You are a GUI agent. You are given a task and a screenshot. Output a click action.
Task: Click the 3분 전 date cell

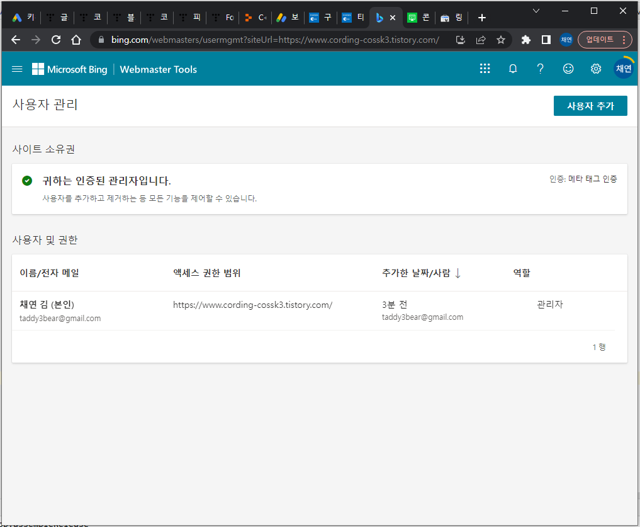click(395, 304)
